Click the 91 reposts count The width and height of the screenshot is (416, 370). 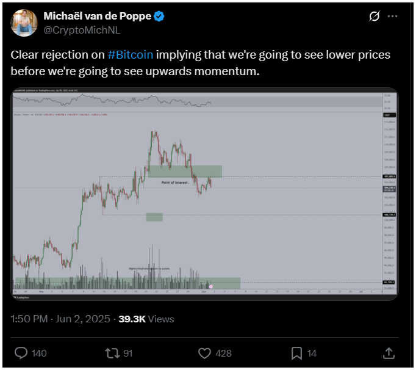[x=128, y=354]
